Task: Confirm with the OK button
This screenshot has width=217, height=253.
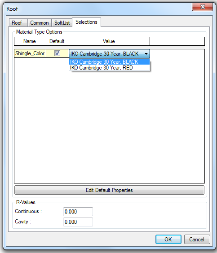Action: tap(168, 239)
